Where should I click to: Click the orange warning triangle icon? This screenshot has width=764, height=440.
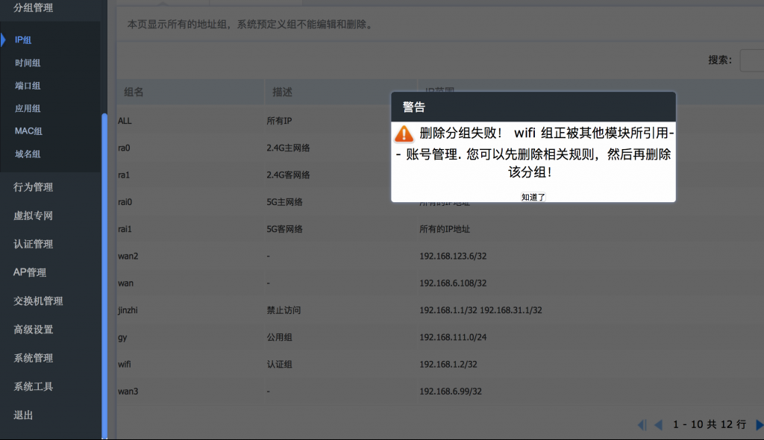point(404,133)
